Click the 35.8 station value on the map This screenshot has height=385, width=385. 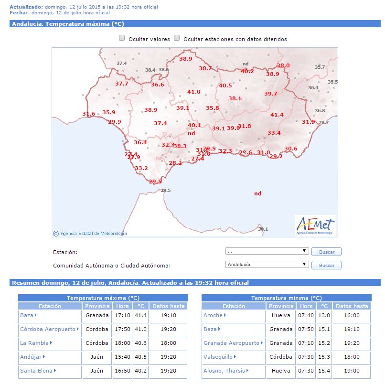click(x=213, y=108)
